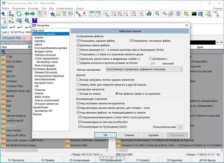This screenshot has height=163, width=224.
Task: Click the blue up-arrow parent directory icon in toolbar
Action: (x=3, y=14)
